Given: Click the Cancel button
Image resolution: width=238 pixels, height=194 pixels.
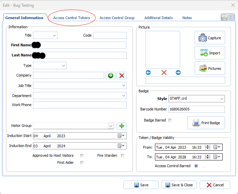Looking at the screenshot, I should pyautogui.click(x=215, y=185).
